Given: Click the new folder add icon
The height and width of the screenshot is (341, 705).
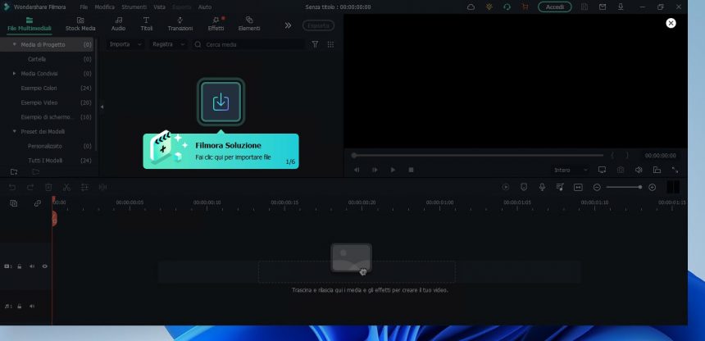Looking at the screenshot, I should pyautogui.click(x=14, y=172).
